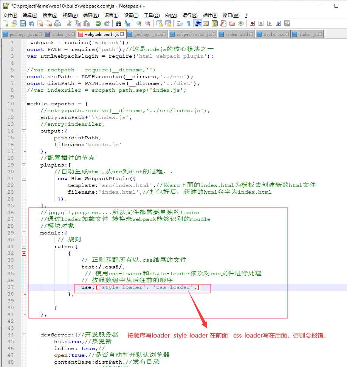Toggle Folder as Workspace panel icon
The image size is (347, 367).
[x=232, y=23]
